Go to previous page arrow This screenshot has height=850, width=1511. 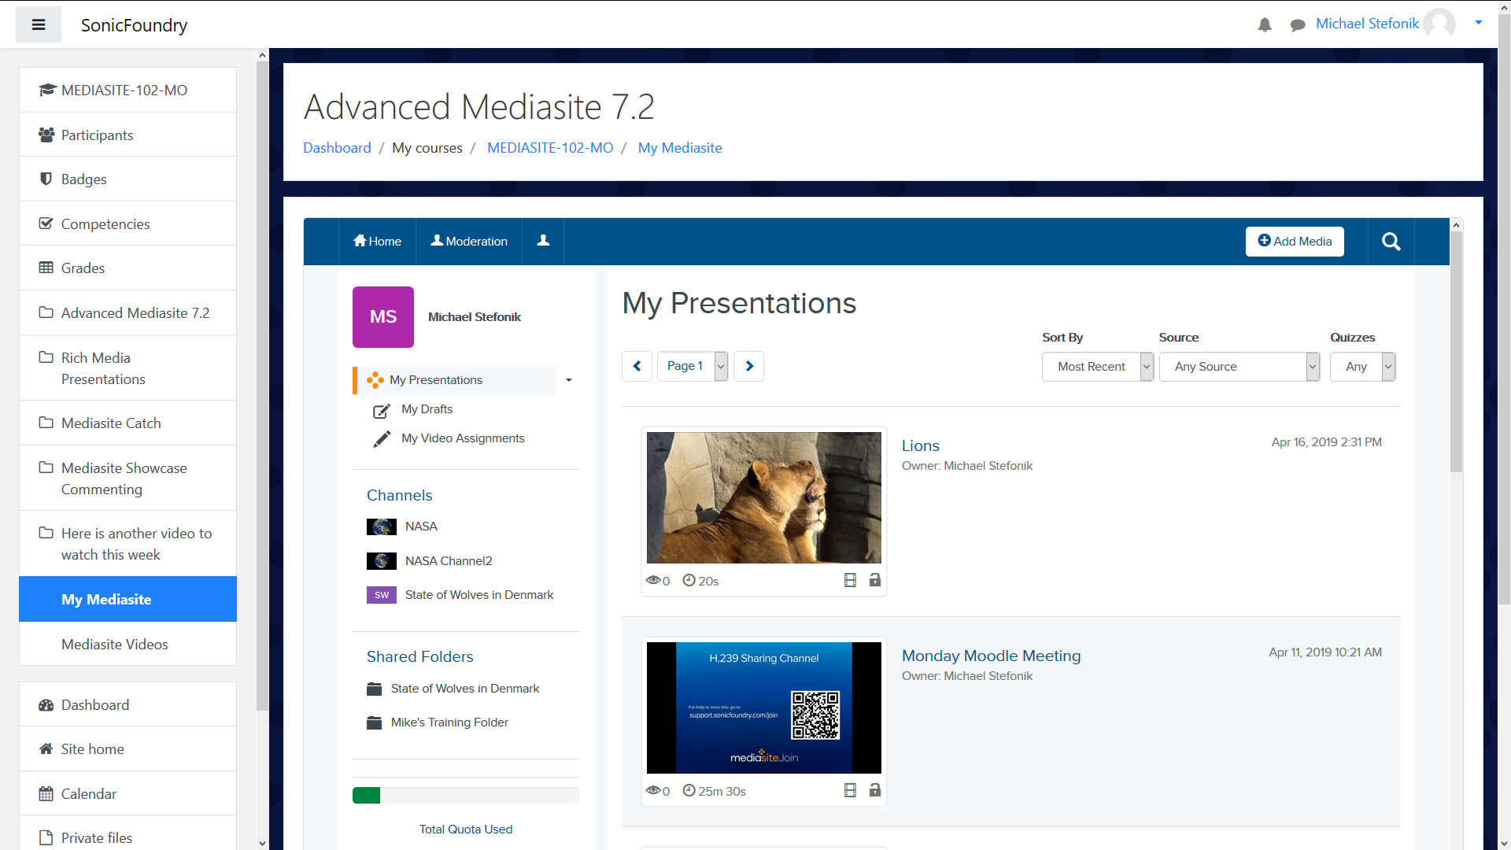click(x=637, y=366)
